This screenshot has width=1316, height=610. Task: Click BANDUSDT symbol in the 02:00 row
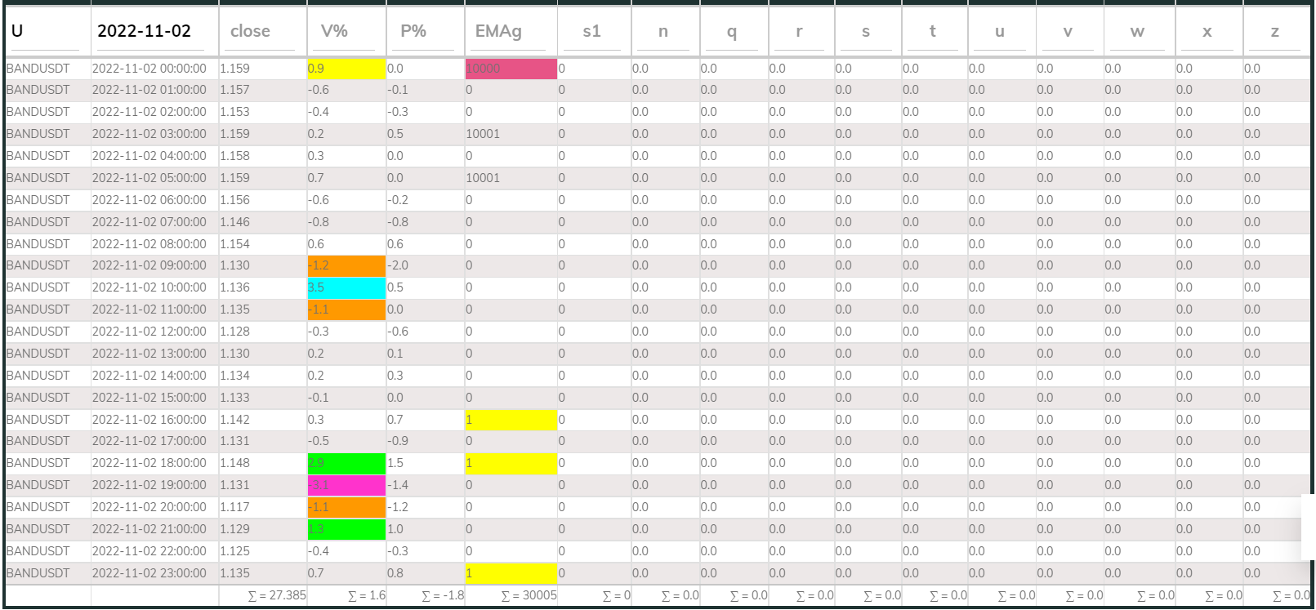(47, 112)
